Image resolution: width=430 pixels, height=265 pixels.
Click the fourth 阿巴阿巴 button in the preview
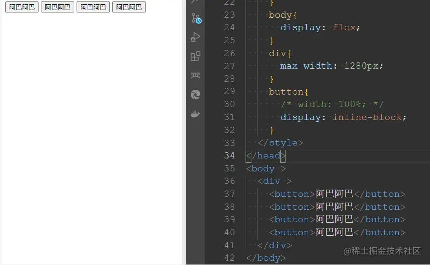pyautogui.click(x=129, y=7)
